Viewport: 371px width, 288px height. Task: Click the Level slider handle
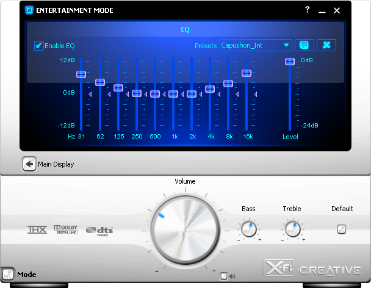pyautogui.click(x=290, y=62)
